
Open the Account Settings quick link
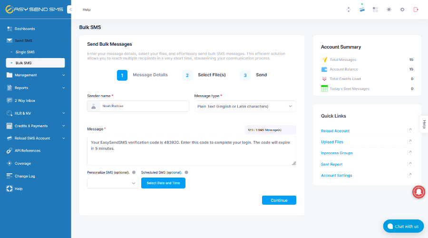point(337,176)
